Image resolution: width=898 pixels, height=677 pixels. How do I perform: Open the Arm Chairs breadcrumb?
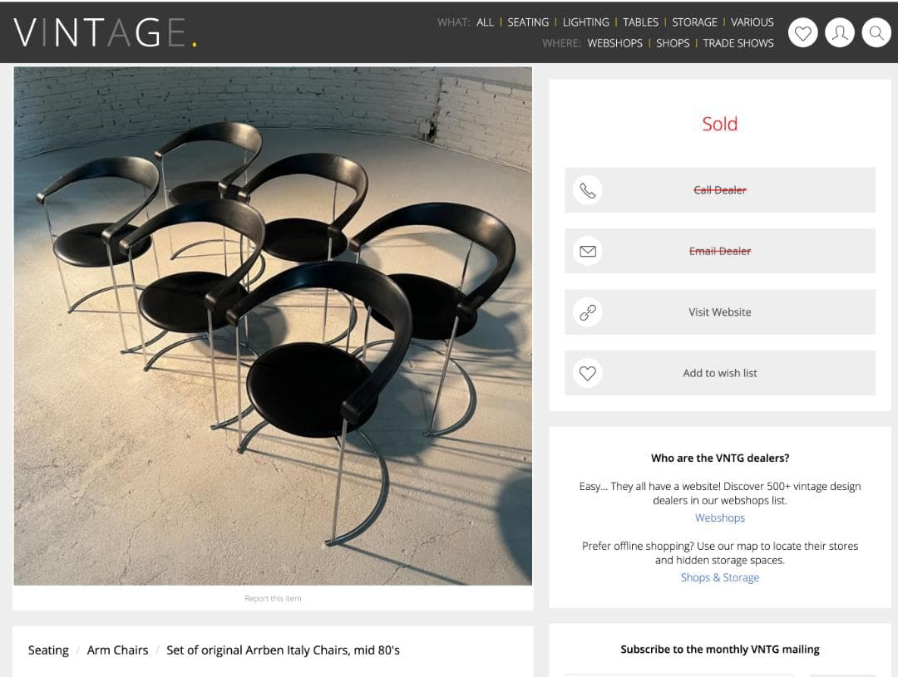[x=117, y=650]
